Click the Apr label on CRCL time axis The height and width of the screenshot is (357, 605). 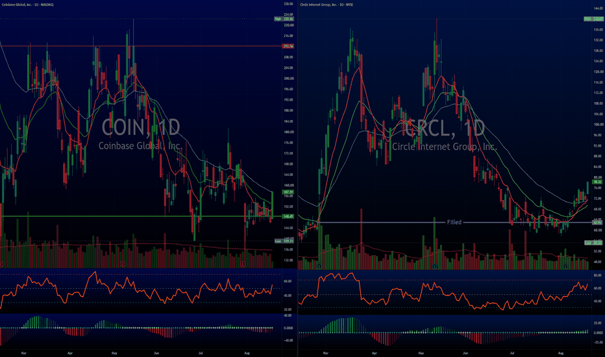(375, 353)
